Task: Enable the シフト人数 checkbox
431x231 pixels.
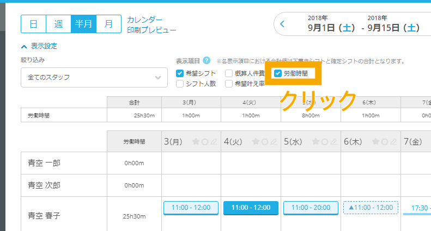Action: 179,84
